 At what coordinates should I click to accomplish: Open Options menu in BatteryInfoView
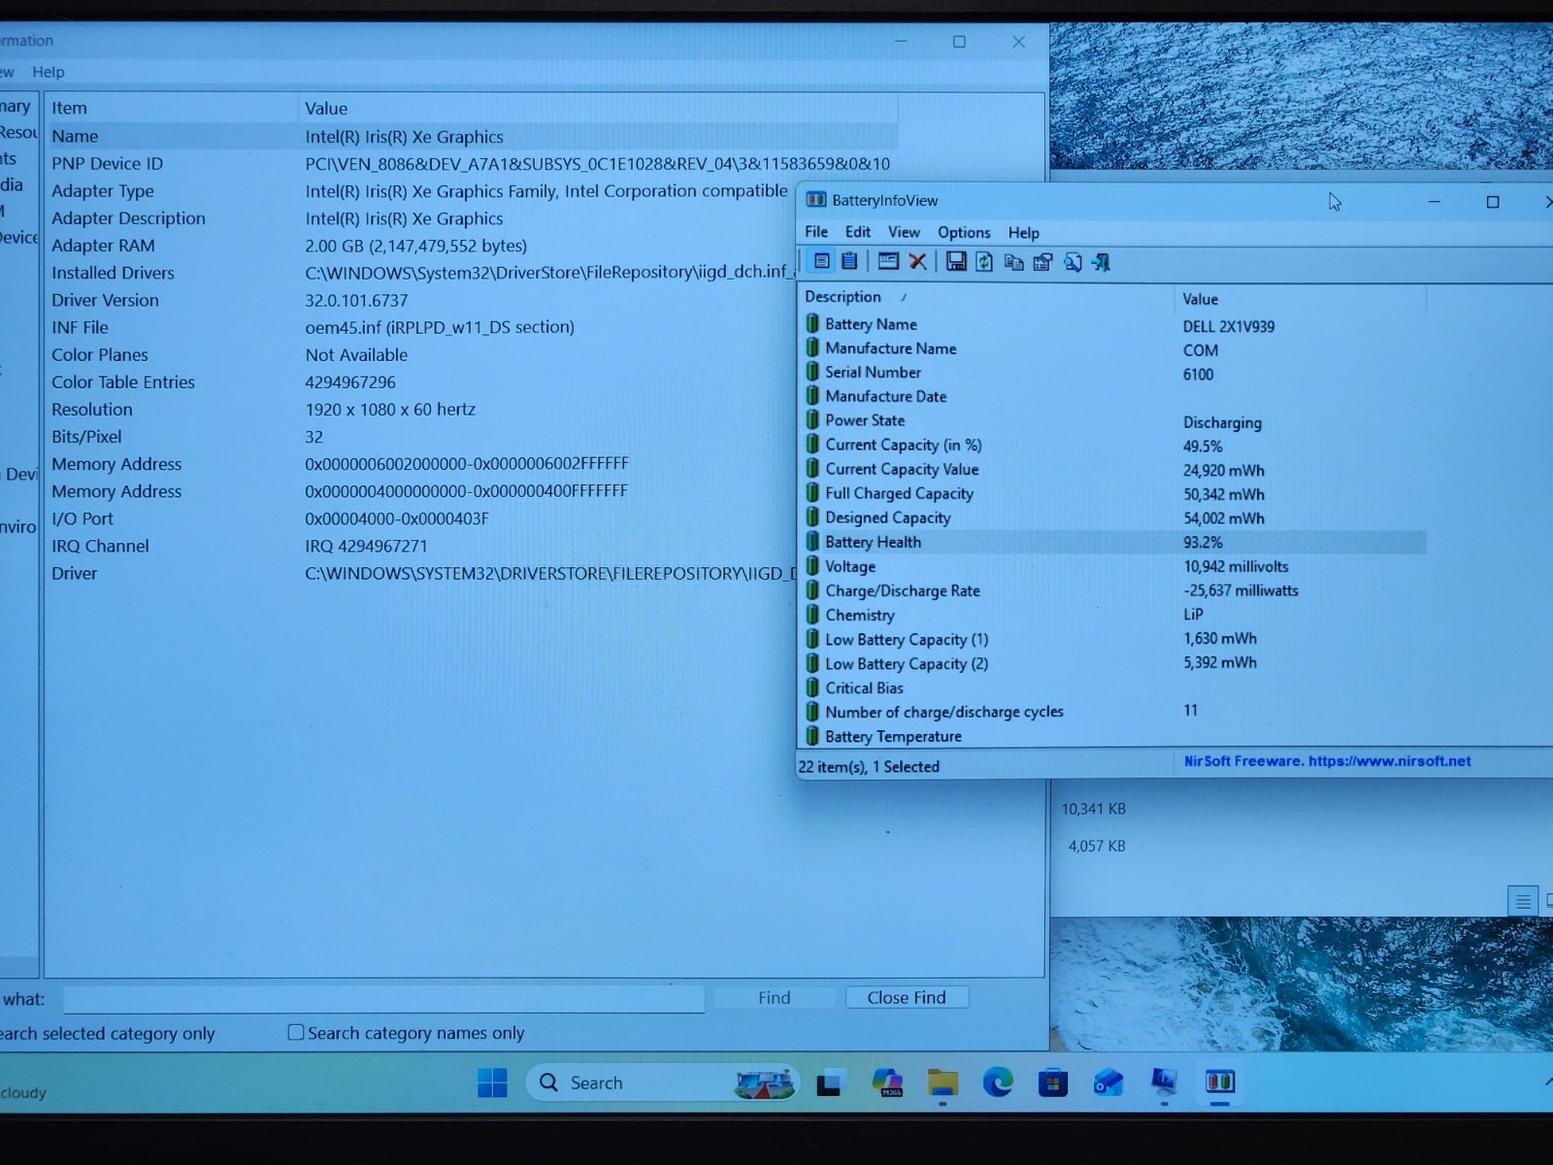coord(964,232)
